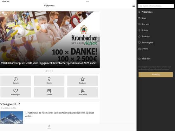Click the search magnifier icon
Viewport: 175px width, 131px height.
click(141, 6)
